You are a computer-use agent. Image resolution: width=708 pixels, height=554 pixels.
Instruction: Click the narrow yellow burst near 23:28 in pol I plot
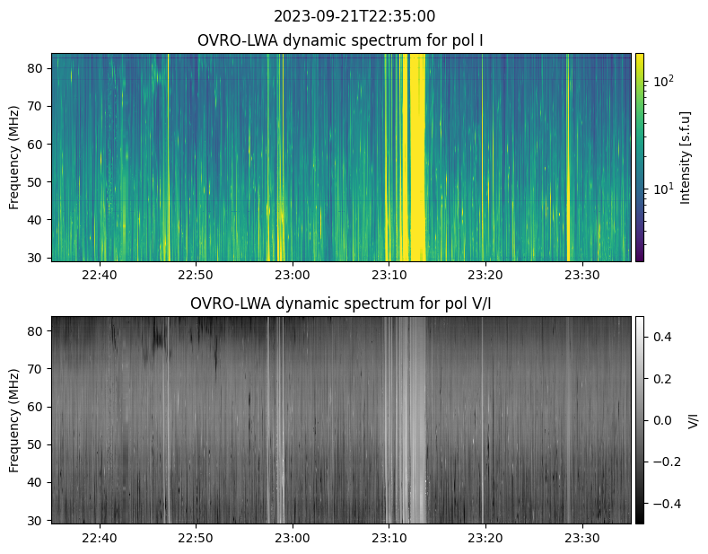568,157
